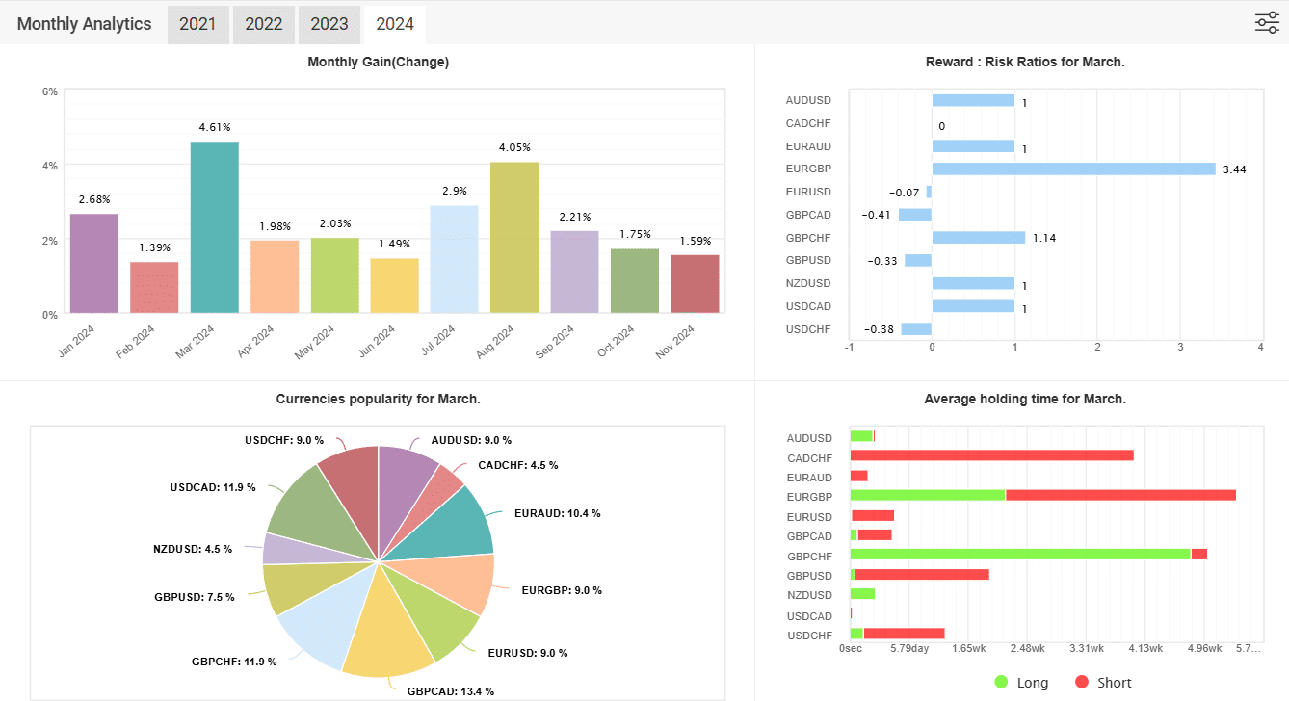Viewport: 1289px width, 701px height.
Task: Click the GBPCHF long holding time bar
Action: point(1020,554)
